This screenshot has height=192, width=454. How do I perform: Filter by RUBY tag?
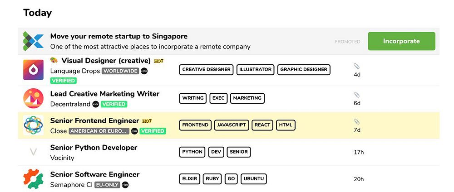coord(212,179)
